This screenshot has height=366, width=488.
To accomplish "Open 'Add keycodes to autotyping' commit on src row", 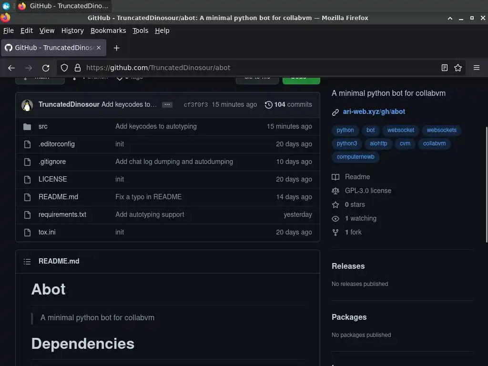I will [156, 126].
